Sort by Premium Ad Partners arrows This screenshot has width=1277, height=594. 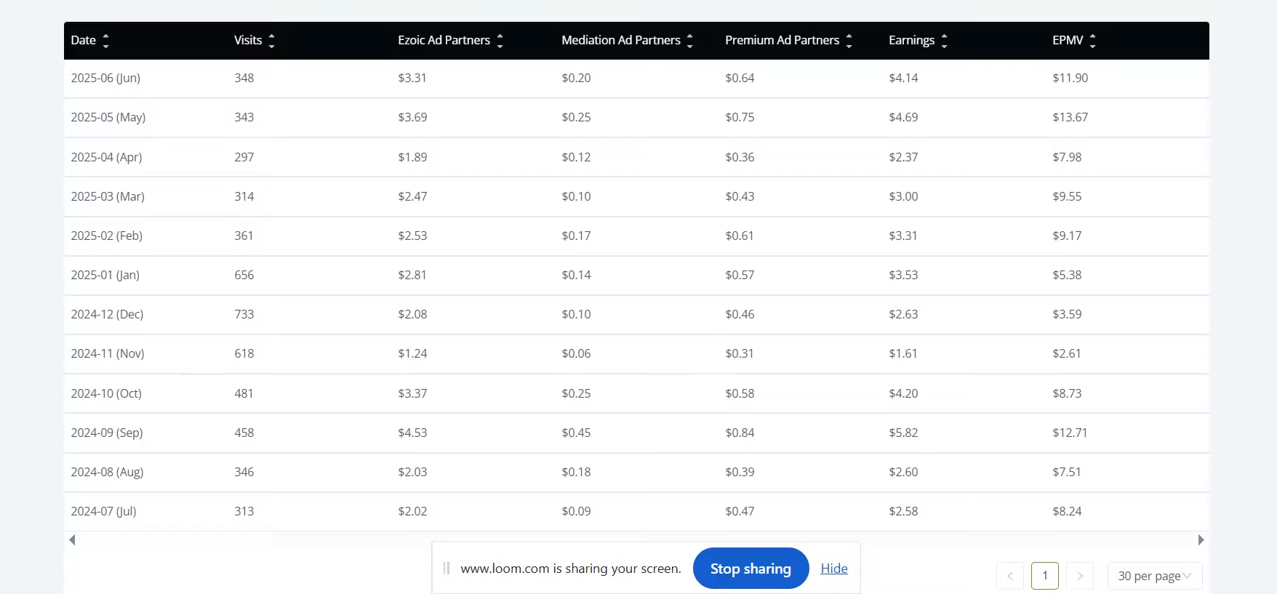pyautogui.click(x=849, y=41)
